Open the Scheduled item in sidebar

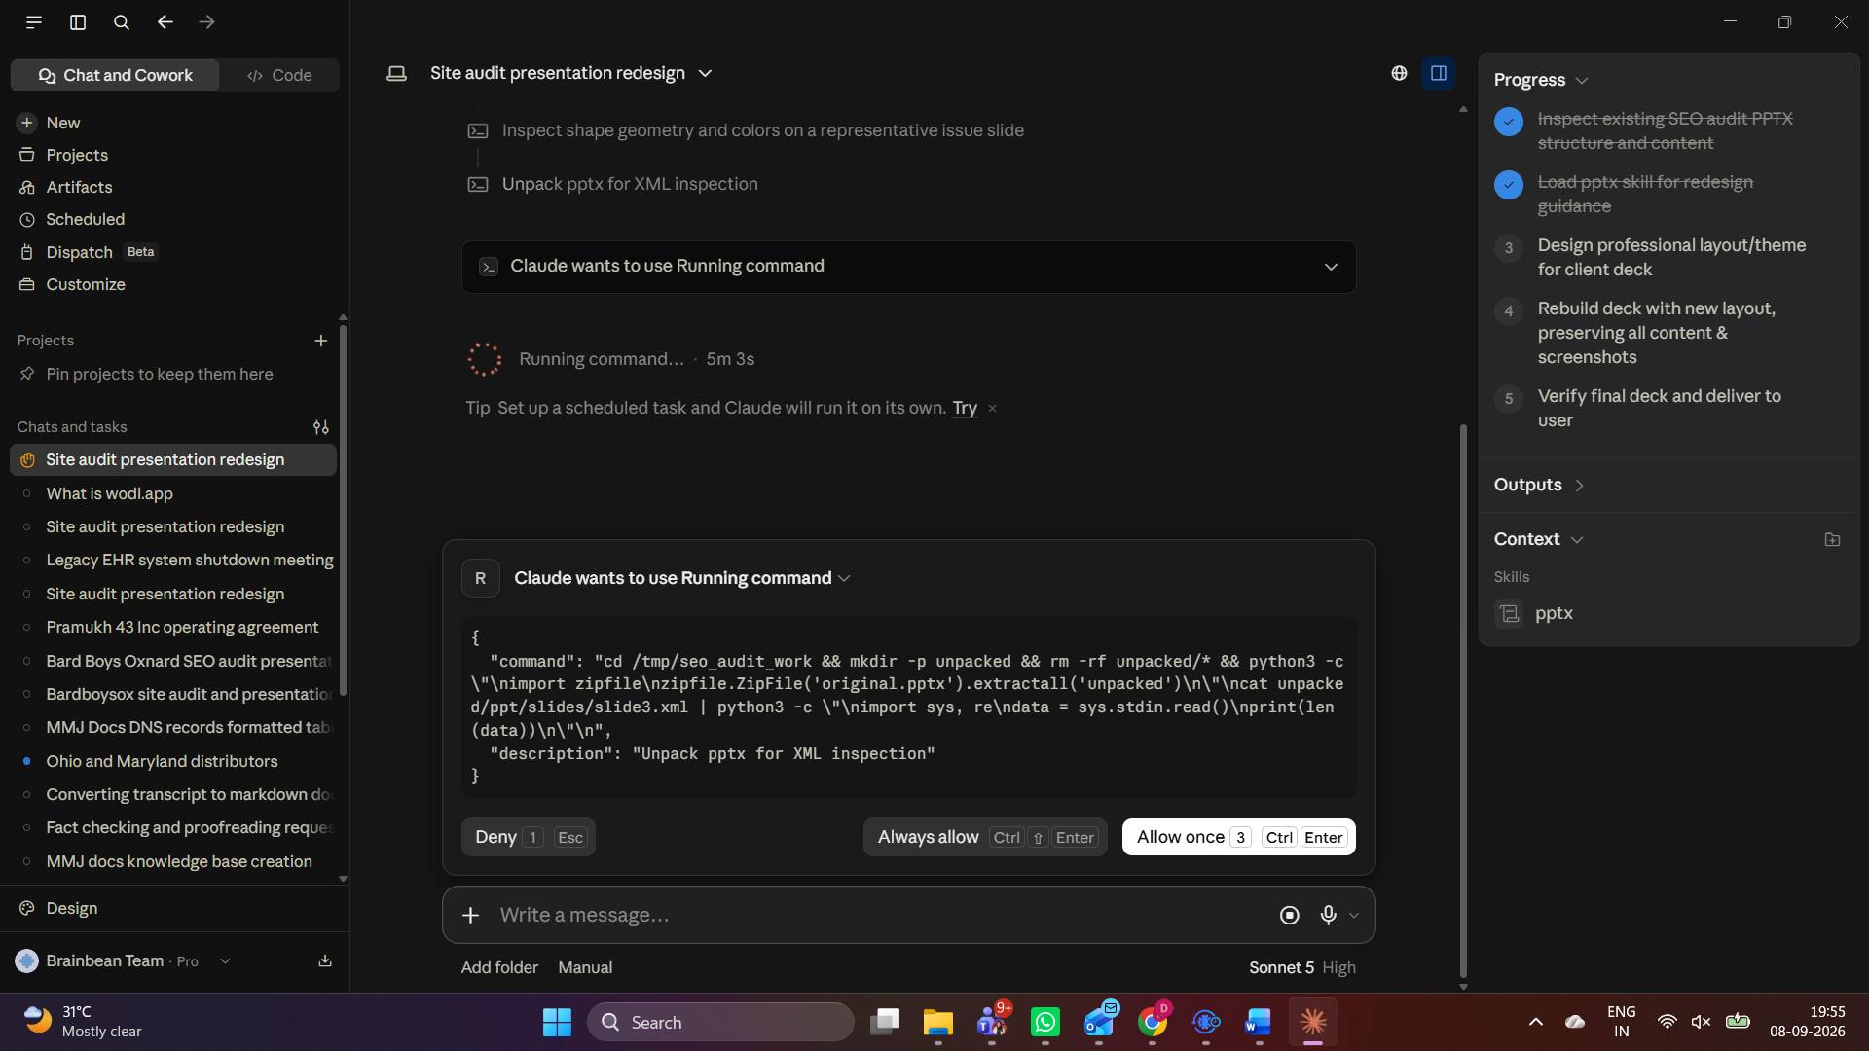click(85, 219)
